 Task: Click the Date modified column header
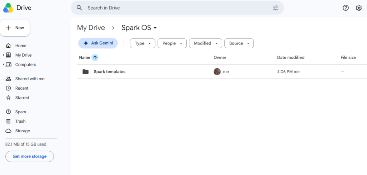coord(291,57)
